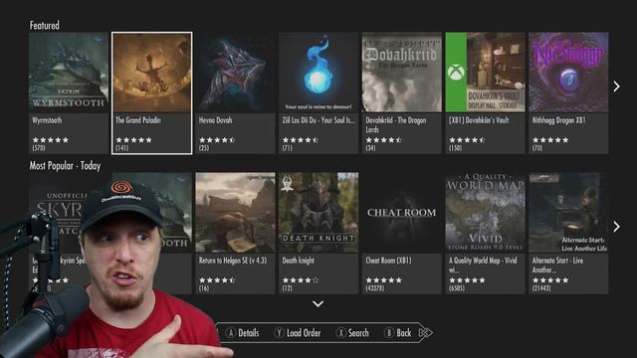Viewport: 637px width, 358px height.
Task: Click the Cheat Room (XB1) title text
Action: tap(388, 261)
